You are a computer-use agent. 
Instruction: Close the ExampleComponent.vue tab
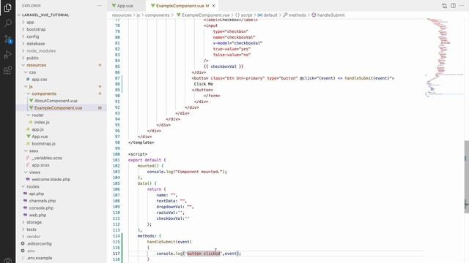click(213, 6)
